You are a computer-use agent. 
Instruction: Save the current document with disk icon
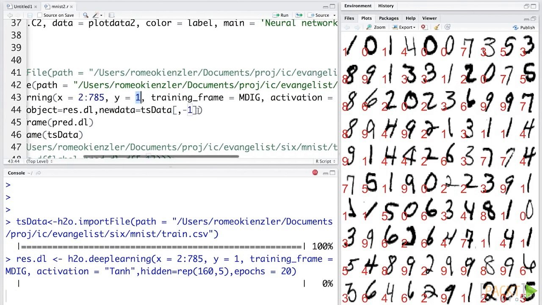pos(30,15)
